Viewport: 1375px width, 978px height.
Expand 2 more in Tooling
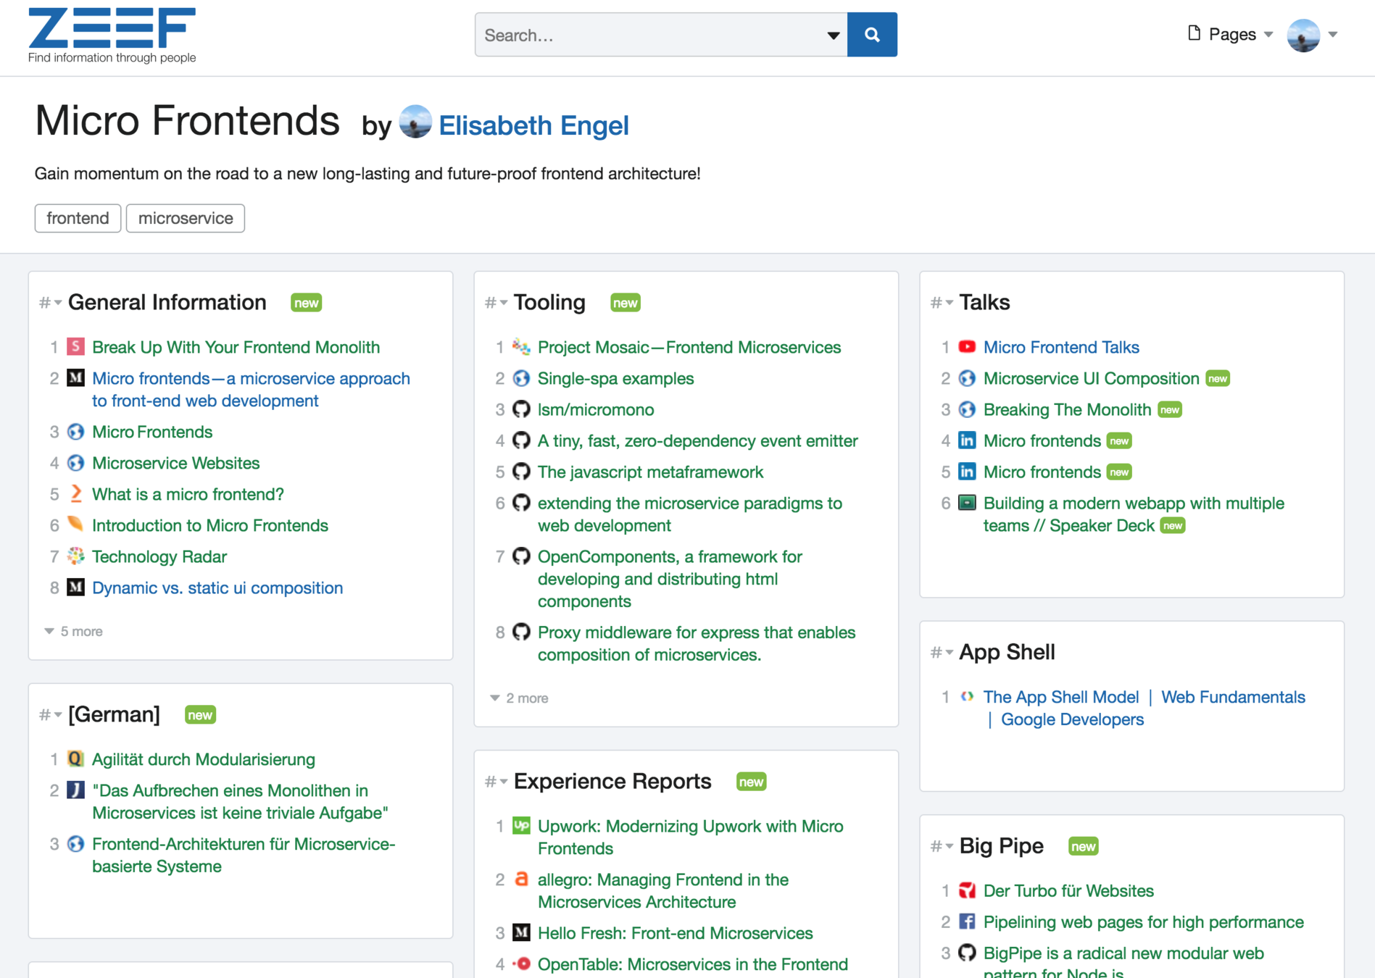(520, 698)
